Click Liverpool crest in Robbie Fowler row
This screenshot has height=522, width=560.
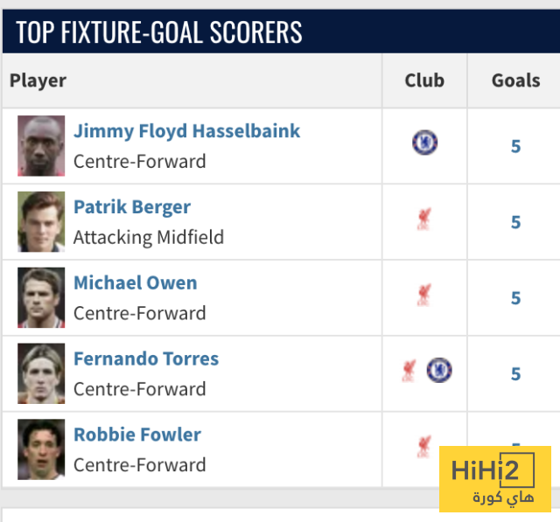424,447
